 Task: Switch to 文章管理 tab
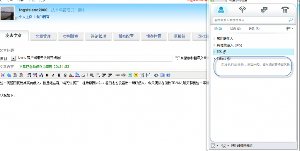coord(43,36)
